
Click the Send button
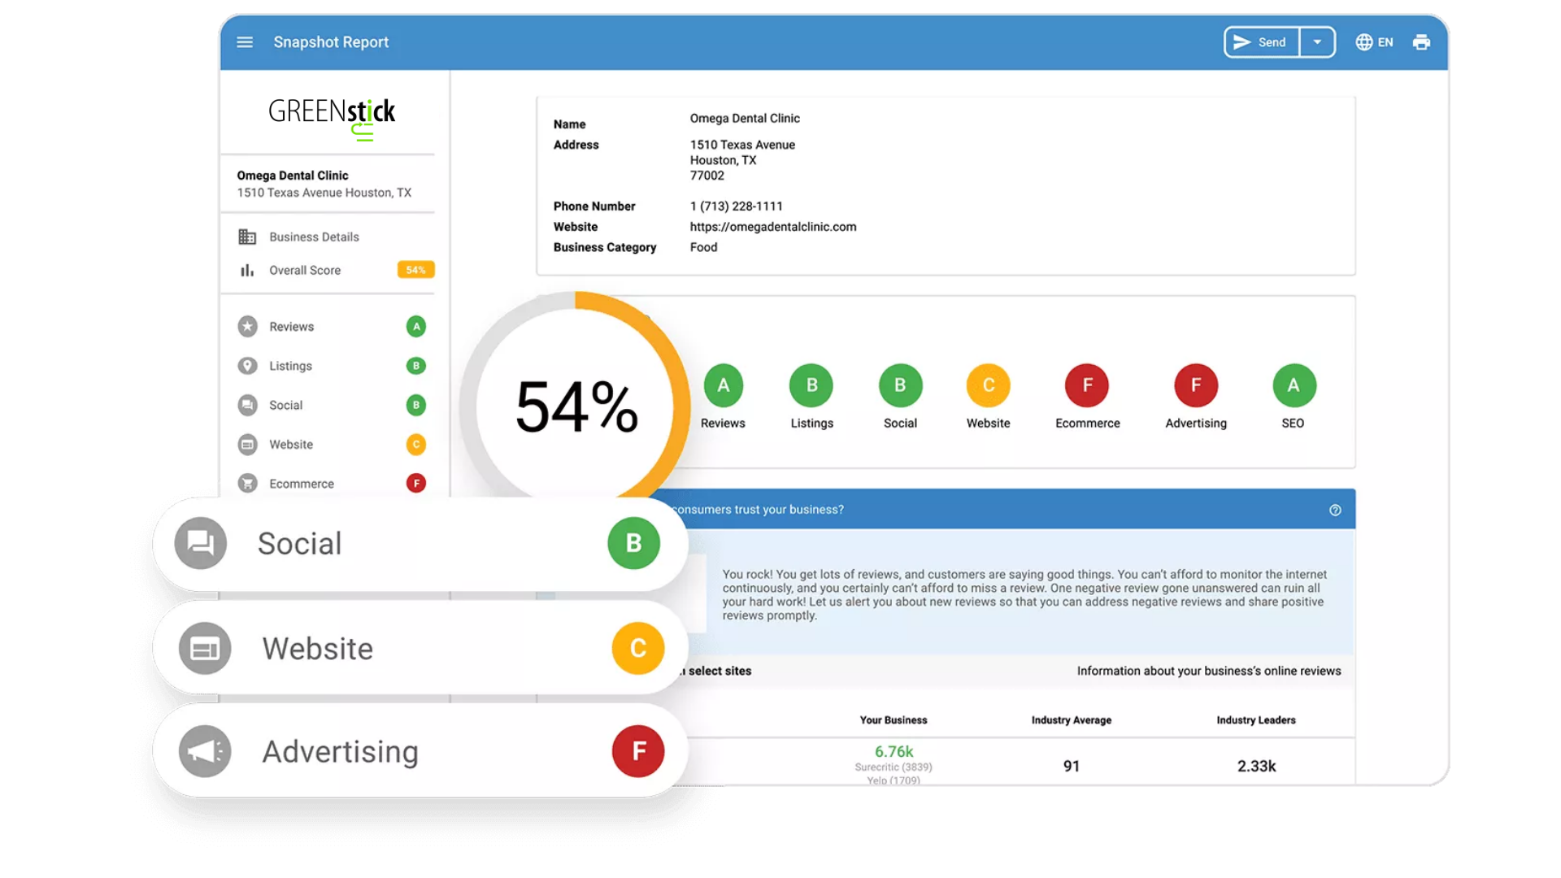click(x=1261, y=41)
